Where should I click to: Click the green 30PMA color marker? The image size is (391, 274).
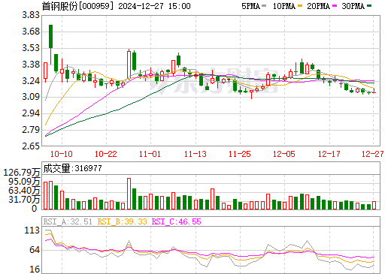pos(369,6)
